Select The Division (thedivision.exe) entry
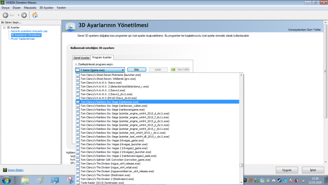 click(157, 175)
